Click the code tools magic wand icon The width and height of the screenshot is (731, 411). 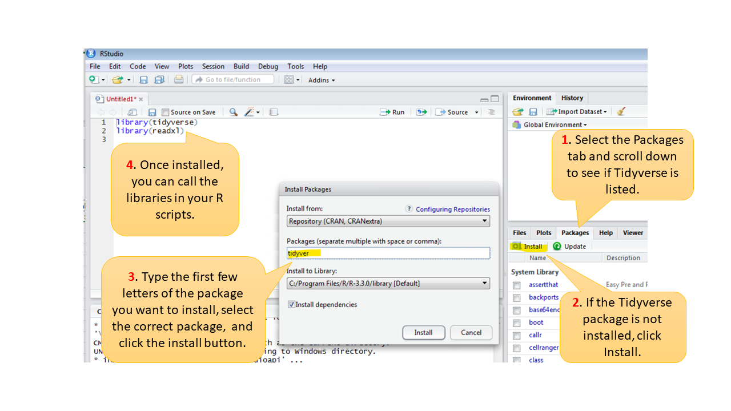[x=250, y=112]
